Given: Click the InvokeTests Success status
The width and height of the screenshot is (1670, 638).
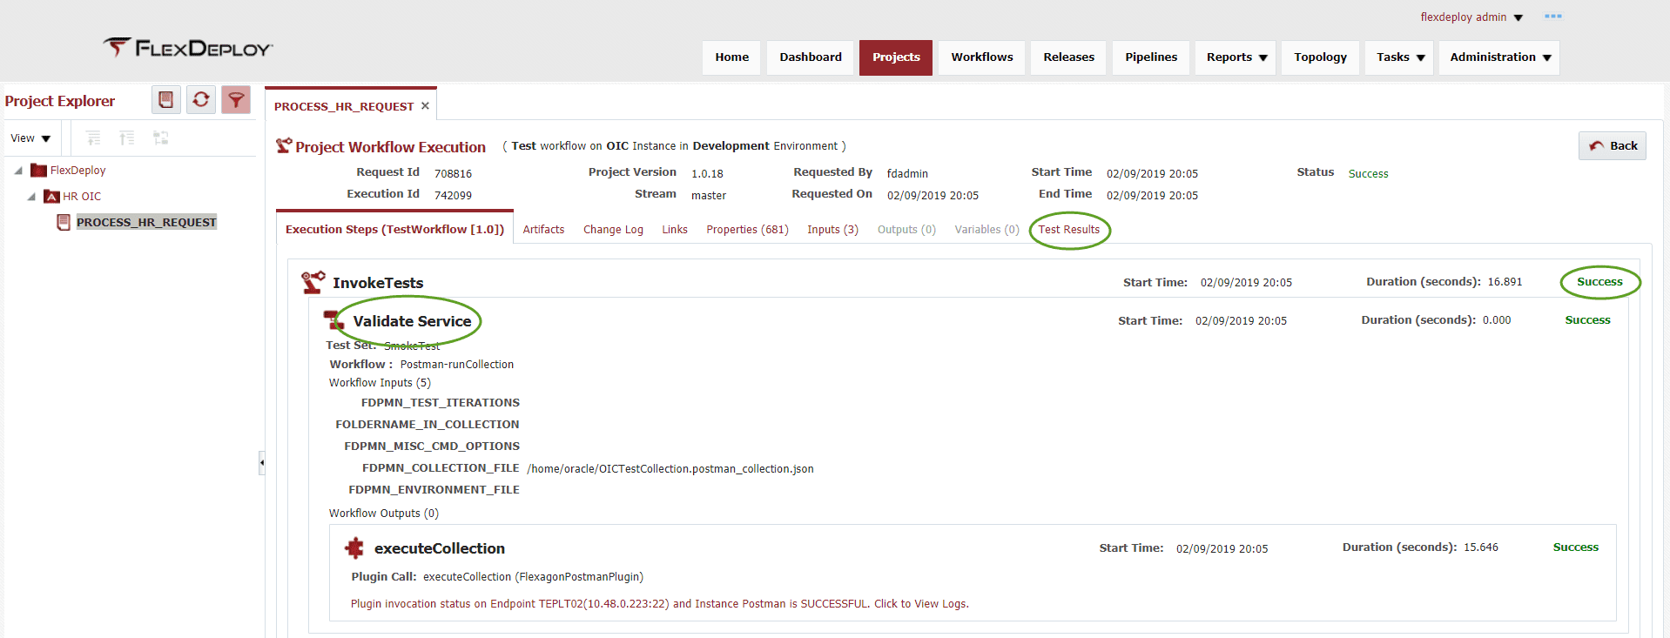Looking at the screenshot, I should (1599, 282).
